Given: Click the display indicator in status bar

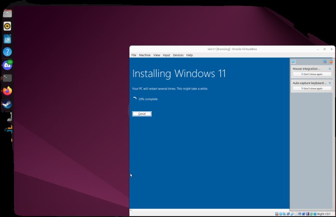Looking at the screenshot, I should point(300,214).
